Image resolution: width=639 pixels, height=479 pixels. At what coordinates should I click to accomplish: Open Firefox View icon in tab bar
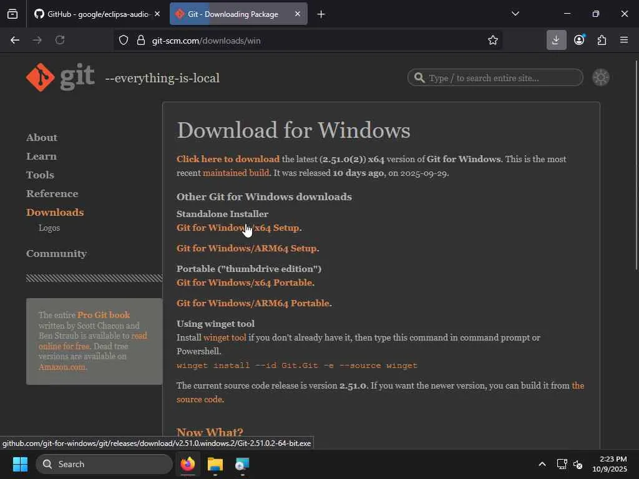12,14
